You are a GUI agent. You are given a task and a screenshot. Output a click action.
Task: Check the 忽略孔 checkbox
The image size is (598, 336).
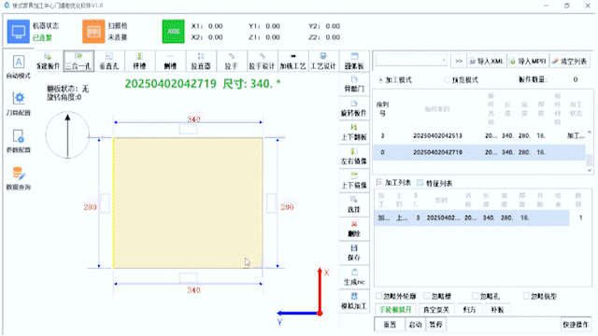click(x=476, y=296)
